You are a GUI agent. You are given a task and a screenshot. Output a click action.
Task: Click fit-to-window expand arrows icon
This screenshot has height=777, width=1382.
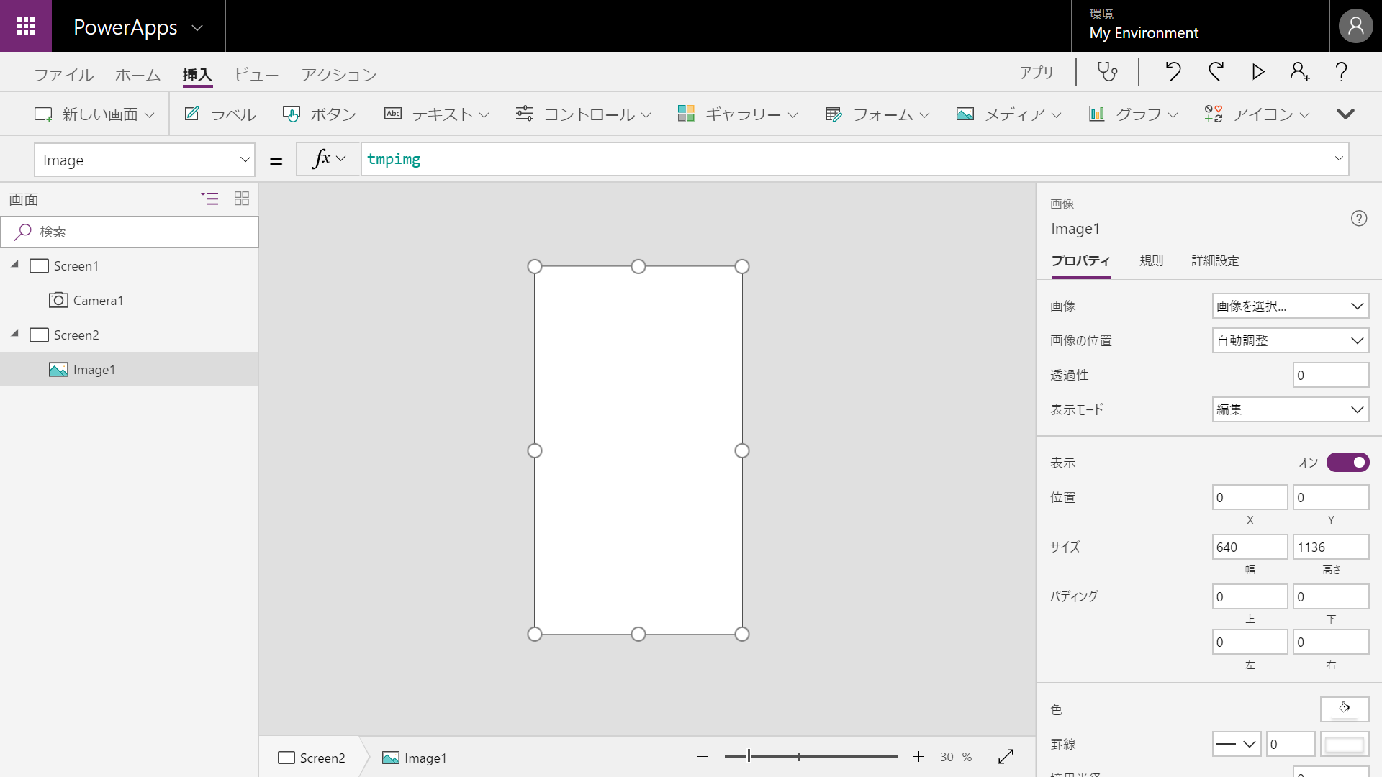(1006, 757)
